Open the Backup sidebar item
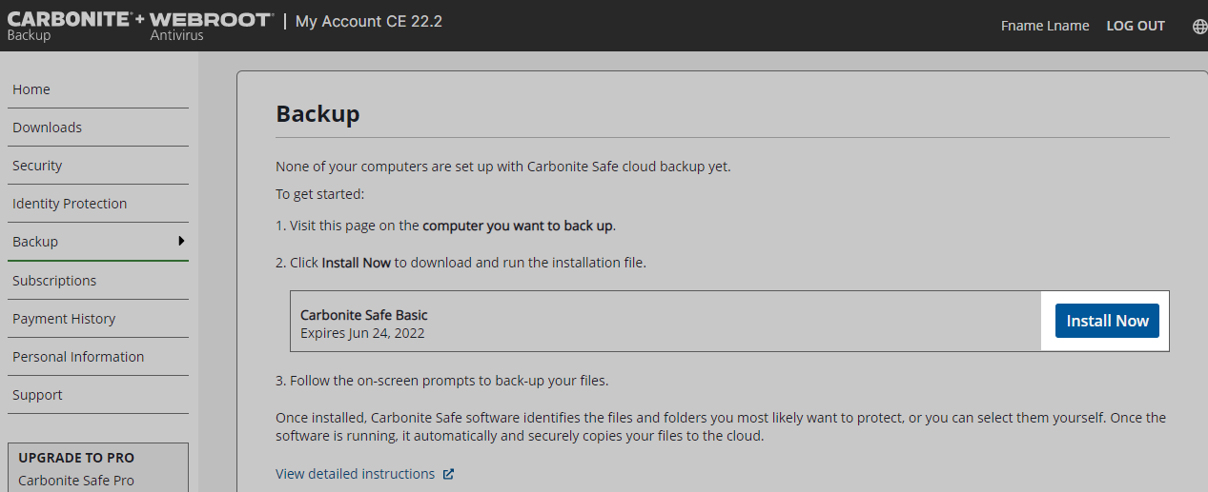Screen dimensions: 1208x492 coord(35,242)
